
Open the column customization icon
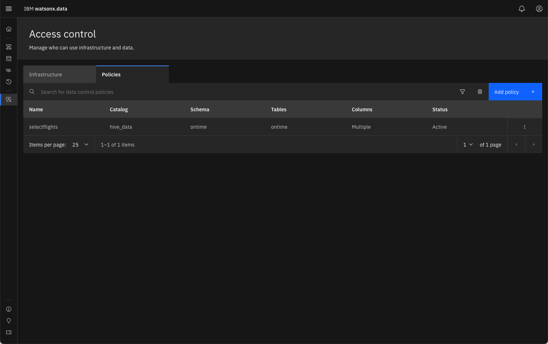[480, 92]
